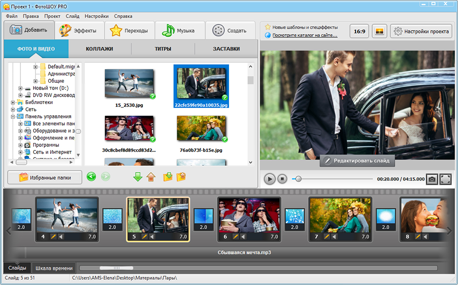458x285 pixels.
Task: Take a snapshot with the camera icon
Action: (432, 179)
